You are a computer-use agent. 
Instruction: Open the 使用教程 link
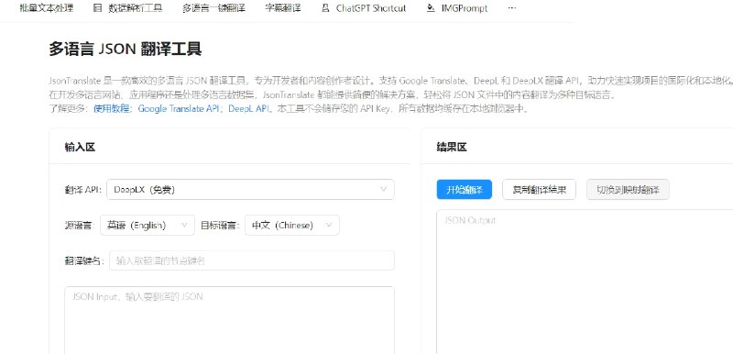point(112,109)
